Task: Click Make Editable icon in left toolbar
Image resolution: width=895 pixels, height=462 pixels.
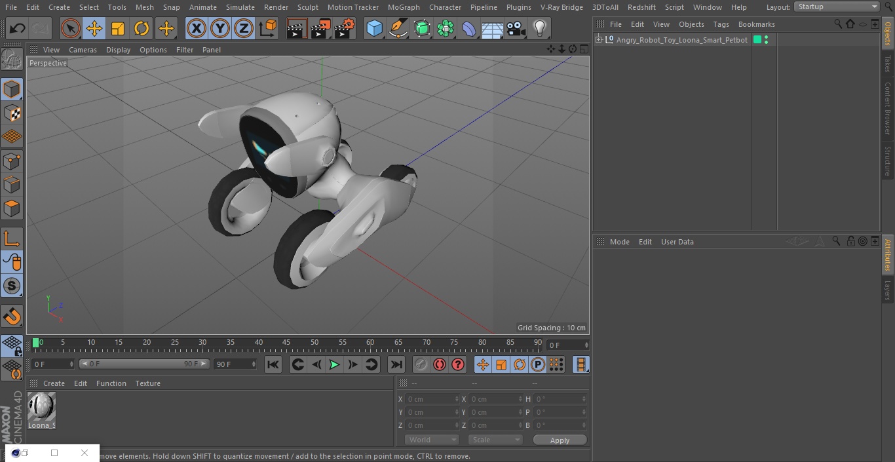Action: [12, 60]
